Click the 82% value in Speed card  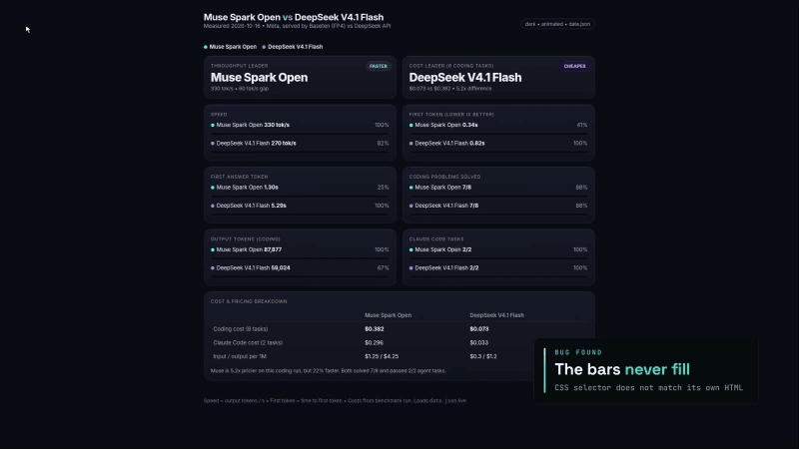383,143
